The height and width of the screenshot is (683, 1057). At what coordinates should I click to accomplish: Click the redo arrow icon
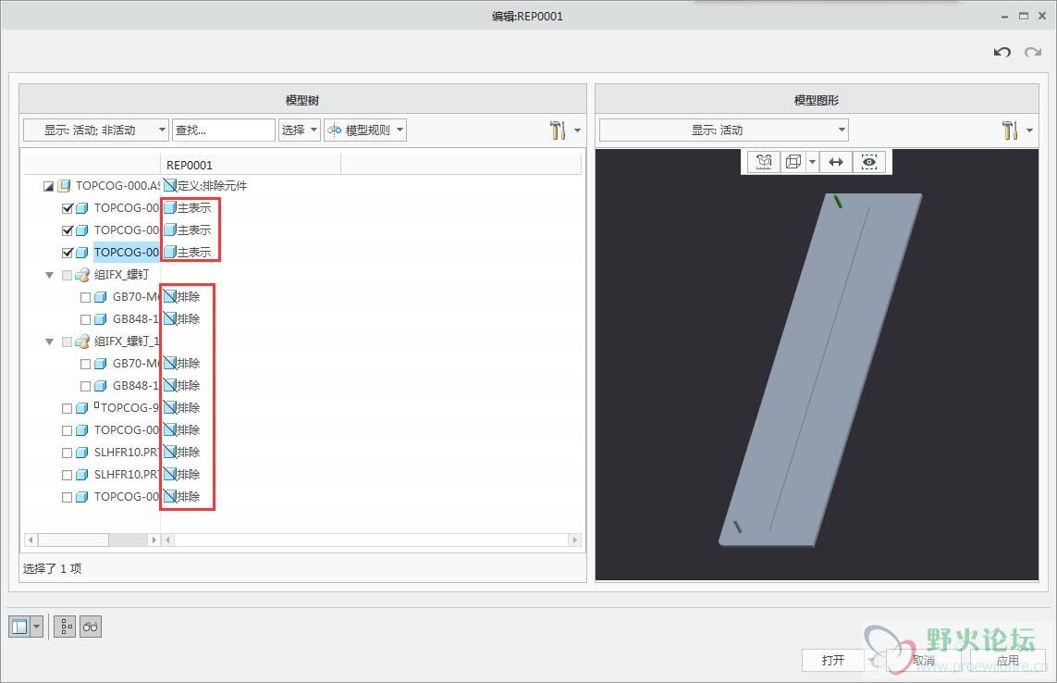(1032, 53)
